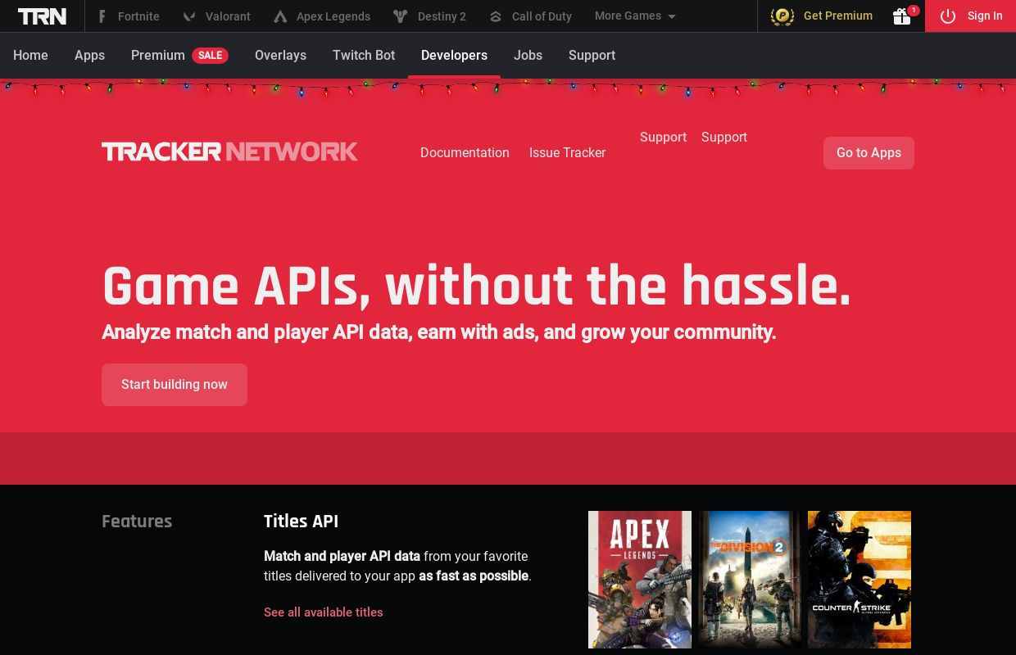Screen dimensions: 1016x655
Task: Select the Developers nav tab
Action: coord(454,56)
